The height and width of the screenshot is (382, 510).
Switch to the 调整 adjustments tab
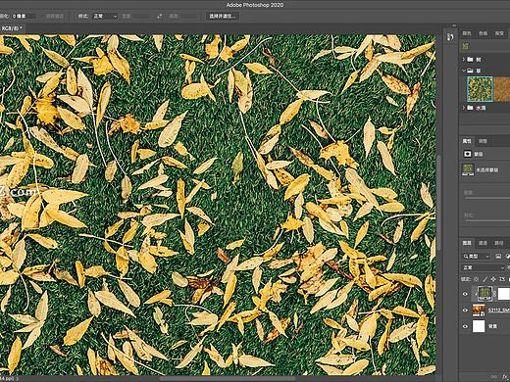coord(483,141)
